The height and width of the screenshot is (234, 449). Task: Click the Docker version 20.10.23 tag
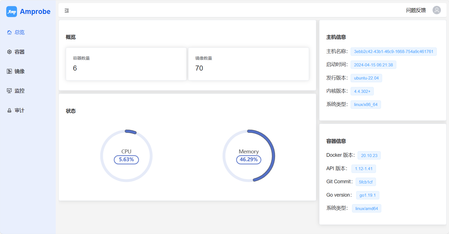tap(369, 155)
